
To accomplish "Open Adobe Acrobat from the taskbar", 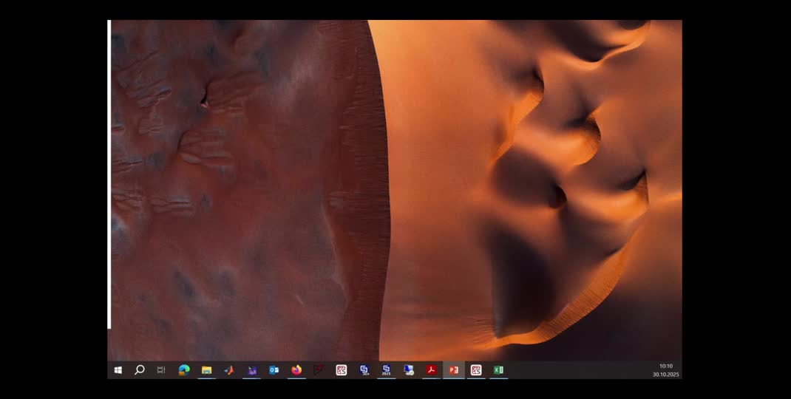I will 431,370.
